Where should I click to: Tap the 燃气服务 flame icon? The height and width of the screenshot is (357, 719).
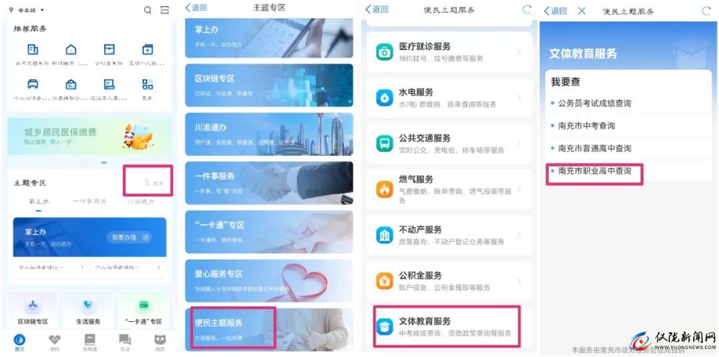tap(384, 189)
